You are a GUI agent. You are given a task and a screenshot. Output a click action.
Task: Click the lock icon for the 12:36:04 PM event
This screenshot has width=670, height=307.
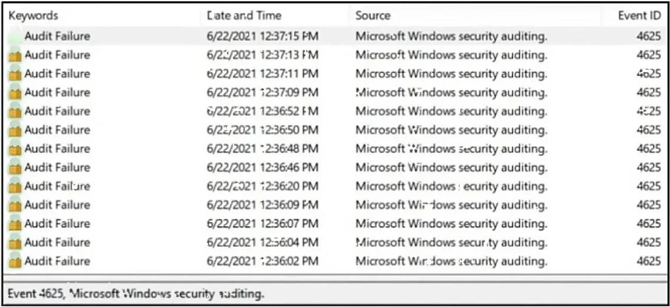15,243
